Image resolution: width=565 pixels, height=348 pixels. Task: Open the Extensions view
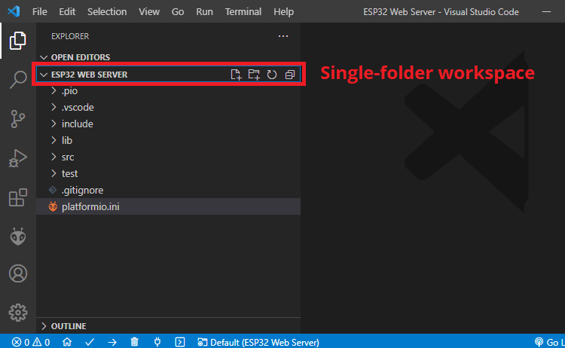[x=18, y=197]
